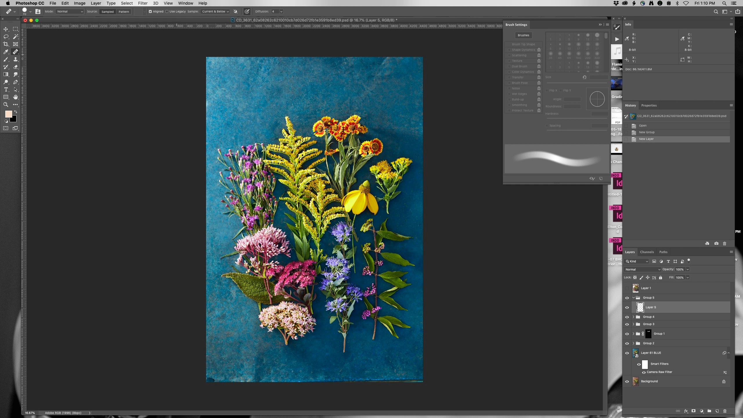This screenshot has height=418, width=743.
Task: Switch to the Channels tab
Action: (647, 252)
